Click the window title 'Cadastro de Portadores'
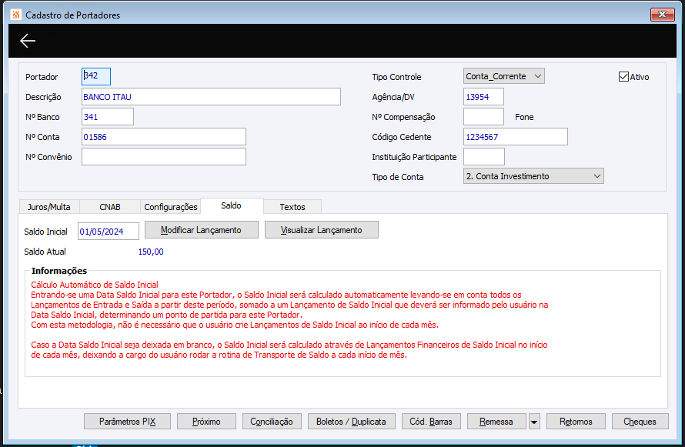Viewport: 685px width, 447px height. tap(73, 15)
